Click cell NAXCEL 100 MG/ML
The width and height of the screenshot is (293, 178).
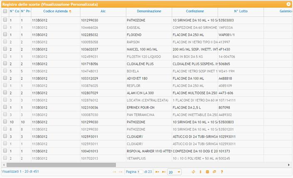(142, 49)
